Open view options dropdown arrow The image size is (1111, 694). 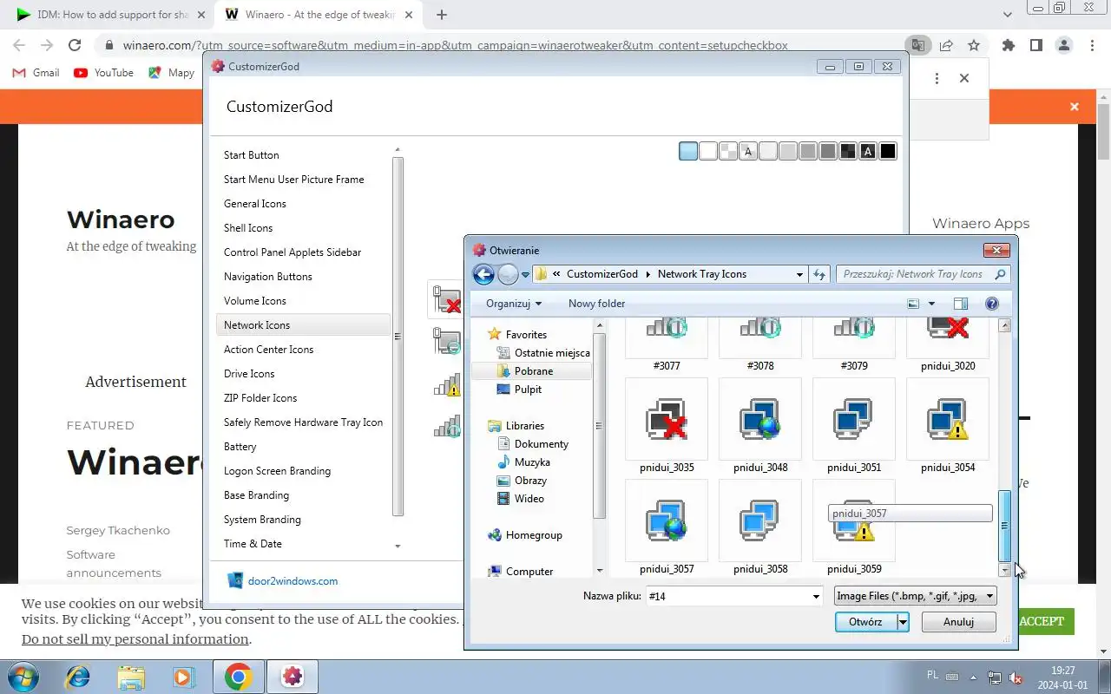click(x=932, y=304)
